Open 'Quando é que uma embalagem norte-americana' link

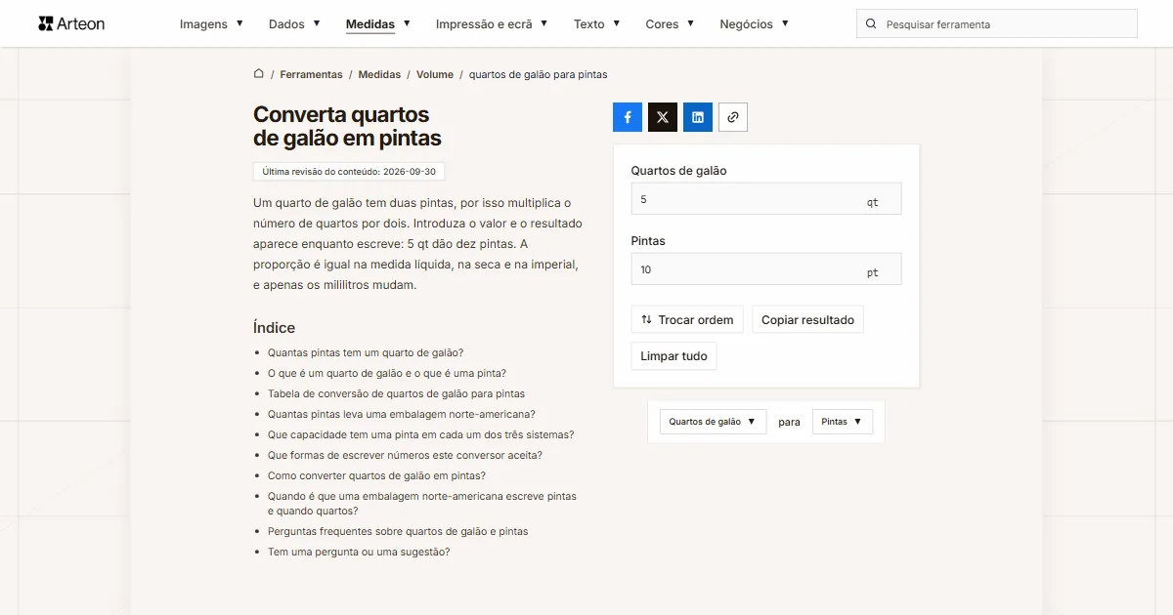coord(422,504)
